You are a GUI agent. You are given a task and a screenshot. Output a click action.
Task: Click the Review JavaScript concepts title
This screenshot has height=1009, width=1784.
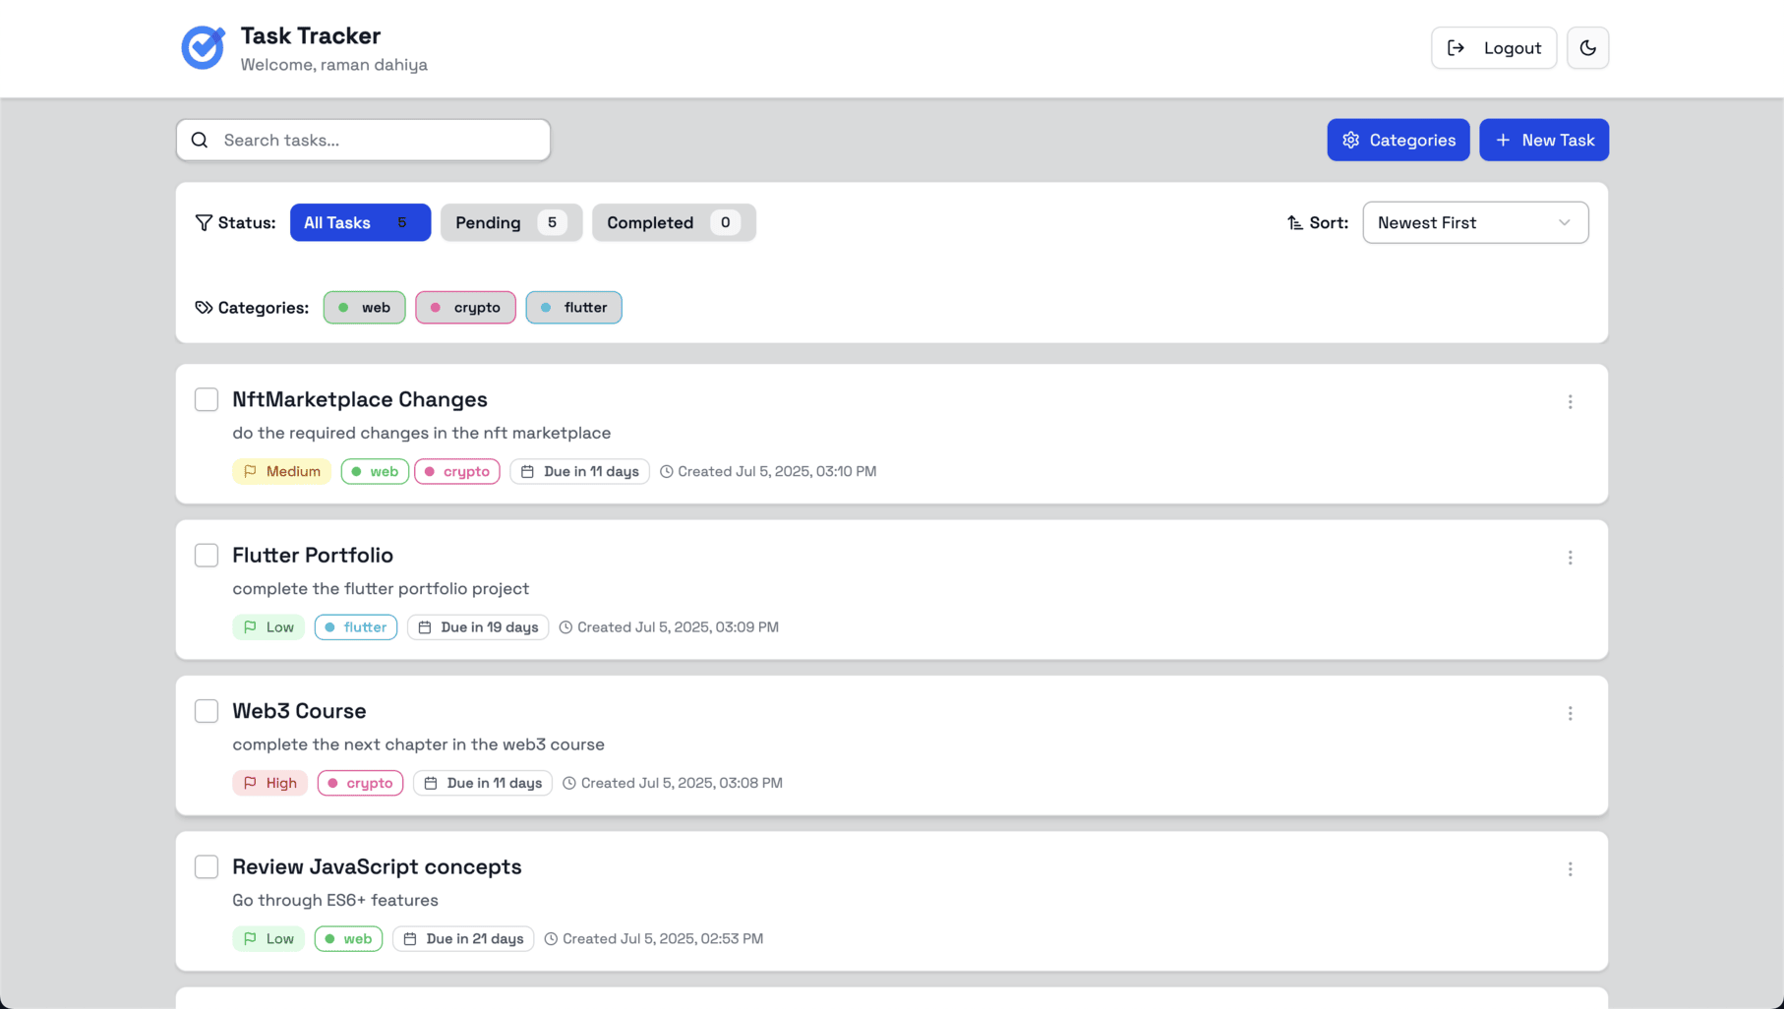[377, 866]
